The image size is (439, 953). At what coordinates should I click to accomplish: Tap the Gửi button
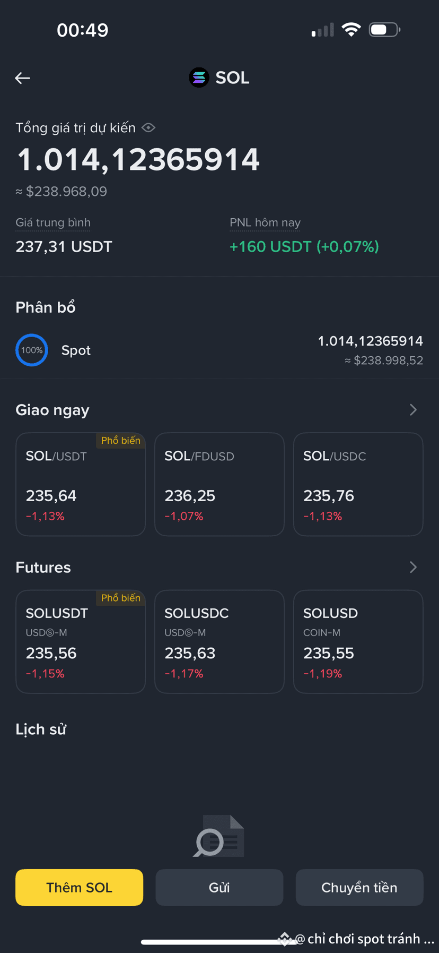tap(219, 887)
